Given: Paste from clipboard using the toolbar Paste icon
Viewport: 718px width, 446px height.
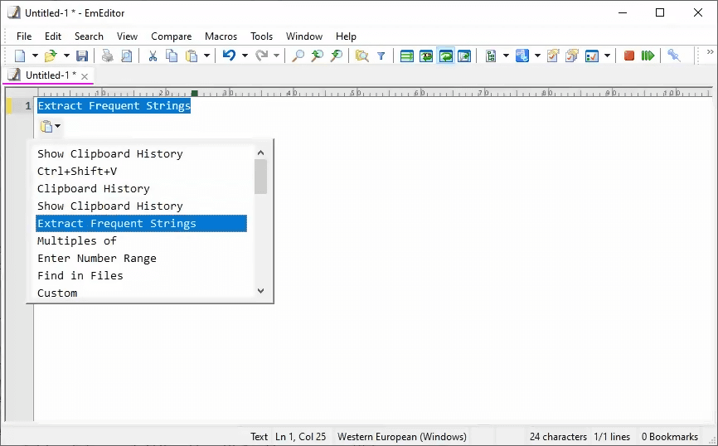Looking at the screenshot, I should 192,56.
